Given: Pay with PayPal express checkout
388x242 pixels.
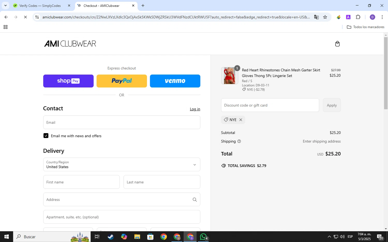Looking at the screenshot, I should (x=122, y=81).
